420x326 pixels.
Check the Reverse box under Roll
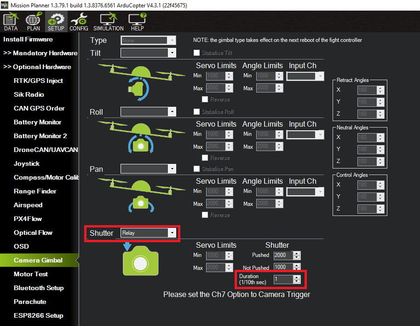pos(205,157)
